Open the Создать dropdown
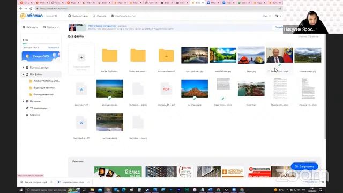Screen dimensions: 343x193 click(x=51, y=27)
